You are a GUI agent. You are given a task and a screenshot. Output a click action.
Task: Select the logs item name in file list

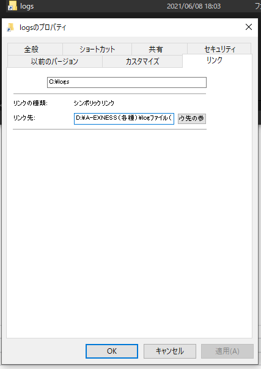point(27,6)
